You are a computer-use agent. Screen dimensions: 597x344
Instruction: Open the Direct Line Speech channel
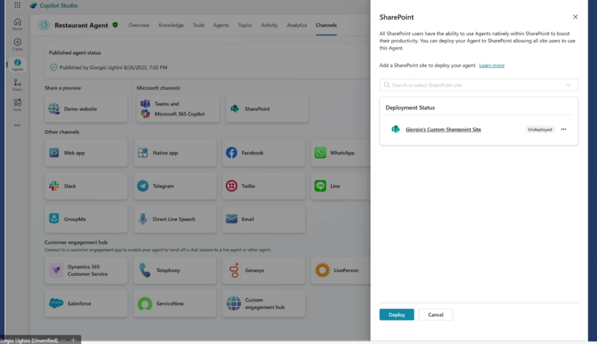(175, 219)
